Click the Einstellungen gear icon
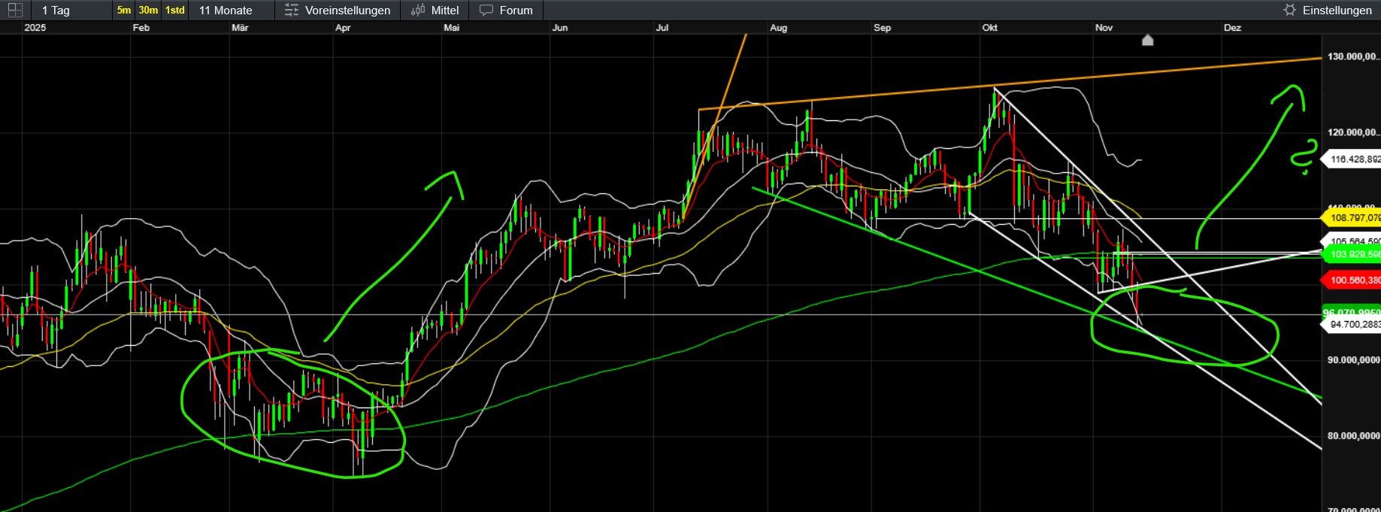 tap(1289, 11)
